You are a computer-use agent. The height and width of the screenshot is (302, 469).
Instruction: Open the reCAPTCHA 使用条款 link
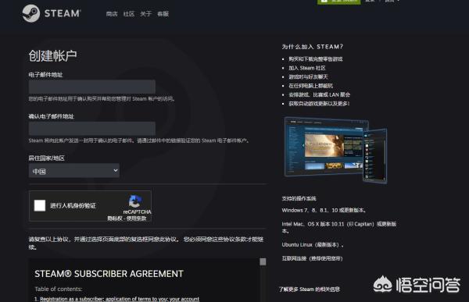136,219
